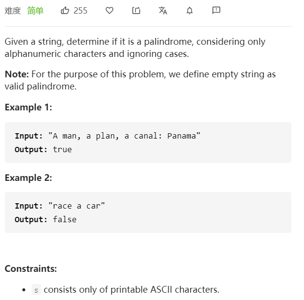This screenshot has width=304, height=300.
Task: Click the share icon
Action: 136,10
